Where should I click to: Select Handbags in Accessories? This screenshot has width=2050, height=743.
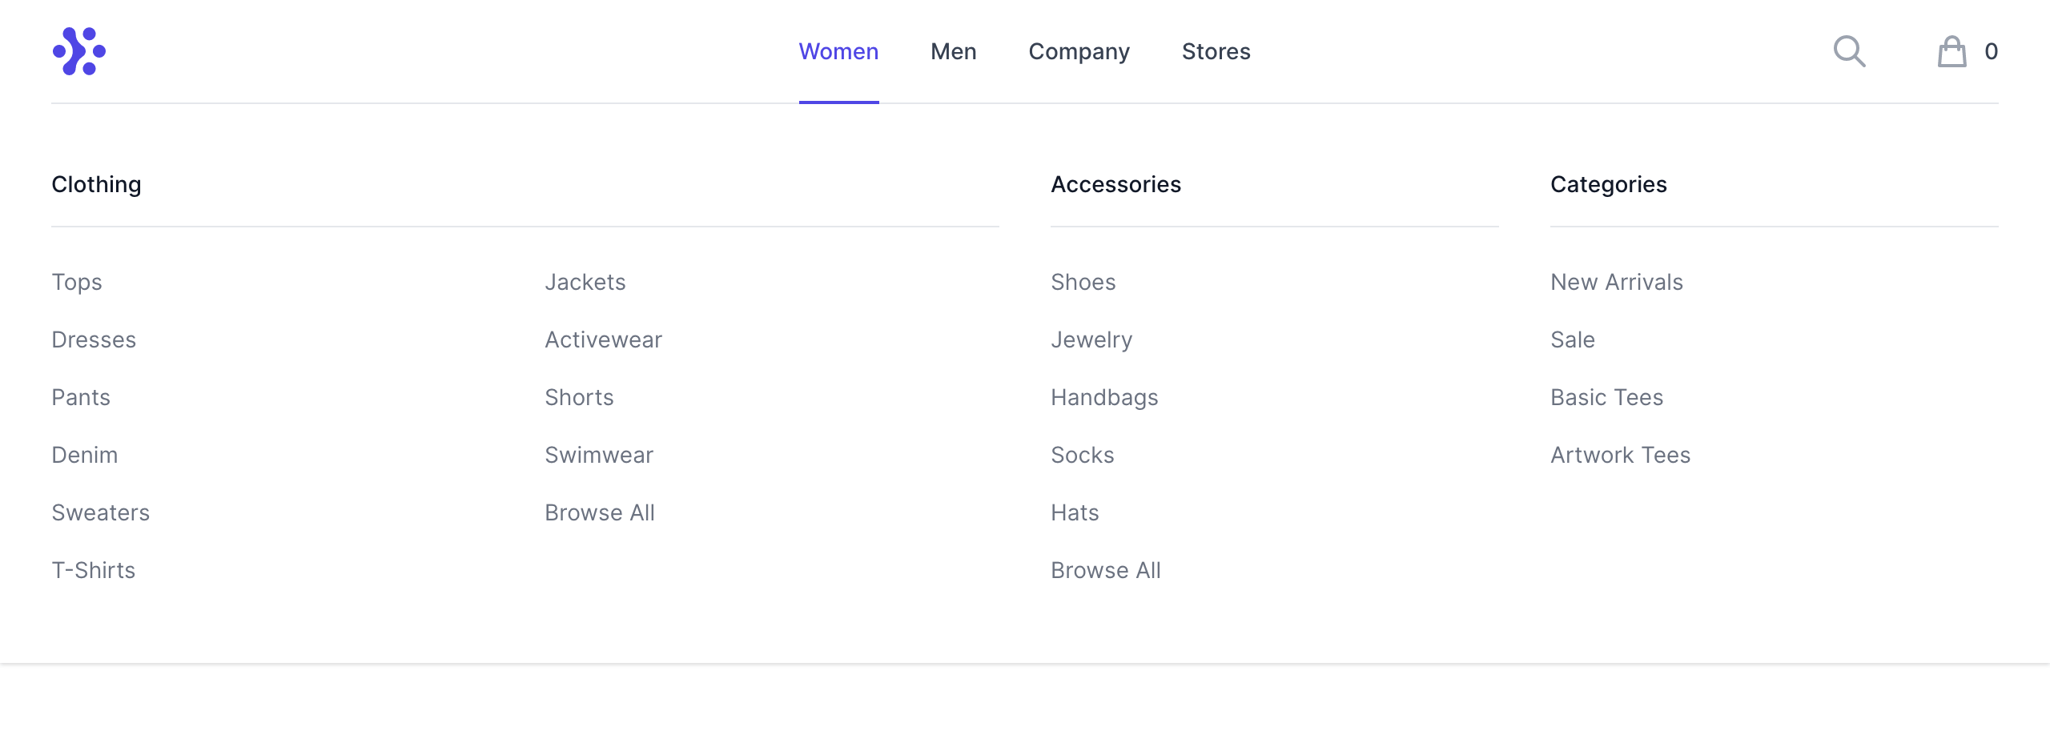(1104, 397)
